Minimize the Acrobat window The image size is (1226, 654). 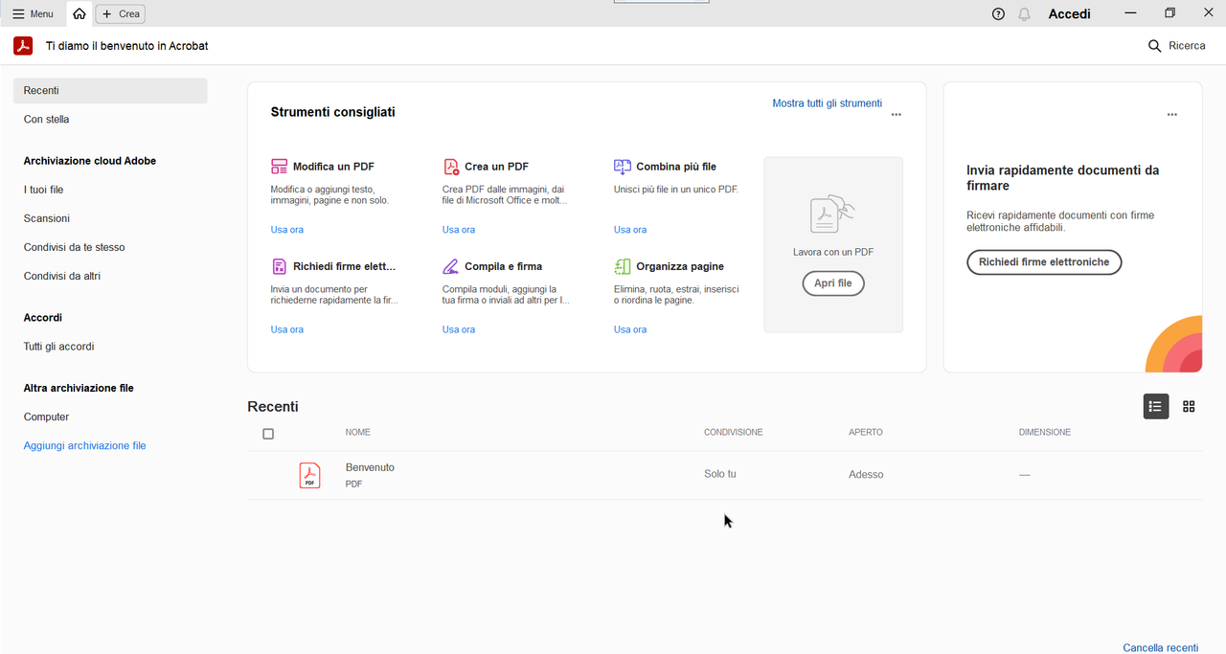coord(1131,13)
